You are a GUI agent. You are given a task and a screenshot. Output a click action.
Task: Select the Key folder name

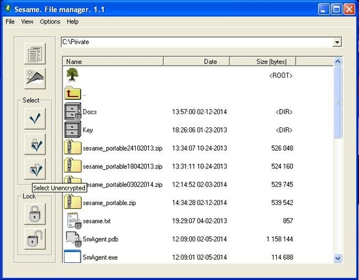click(x=87, y=130)
